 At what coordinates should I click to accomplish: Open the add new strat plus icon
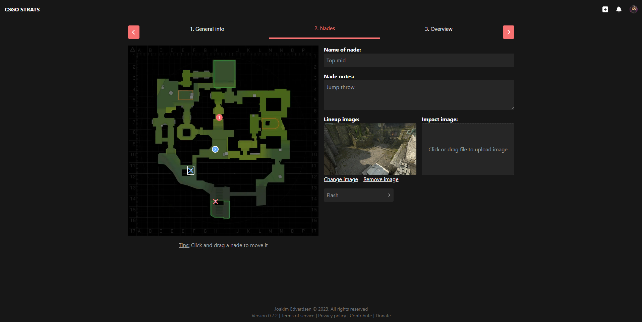605,9
